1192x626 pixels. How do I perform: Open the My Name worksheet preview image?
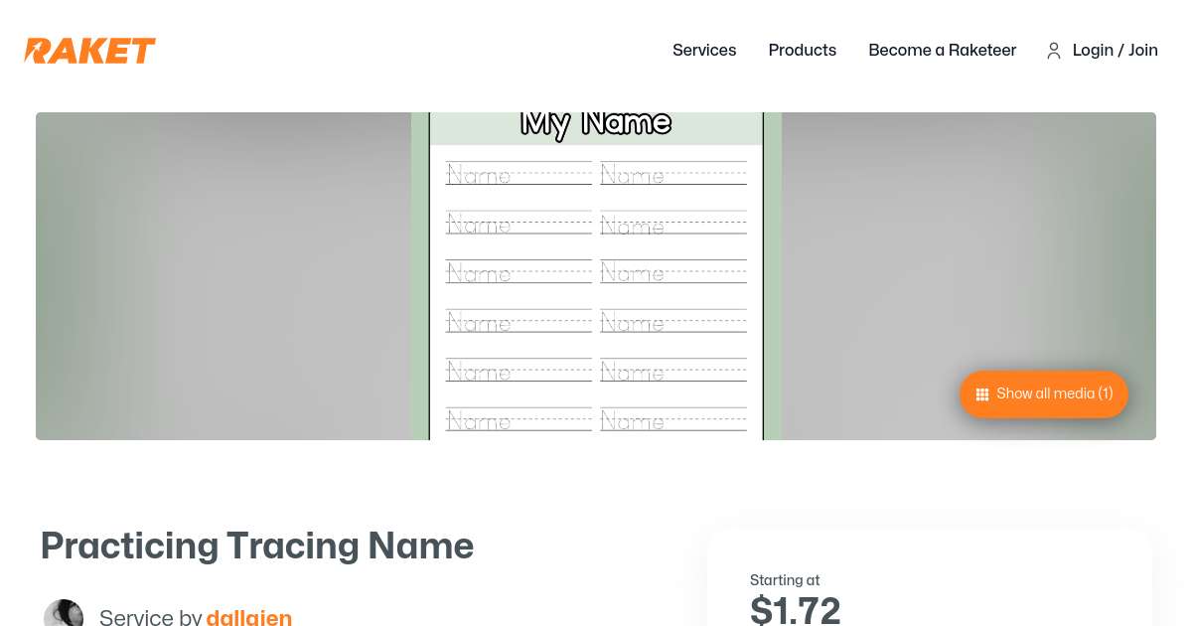[x=596, y=276]
